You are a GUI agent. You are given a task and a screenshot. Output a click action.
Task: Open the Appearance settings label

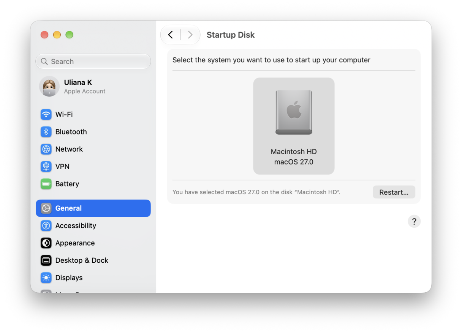pyautogui.click(x=75, y=243)
